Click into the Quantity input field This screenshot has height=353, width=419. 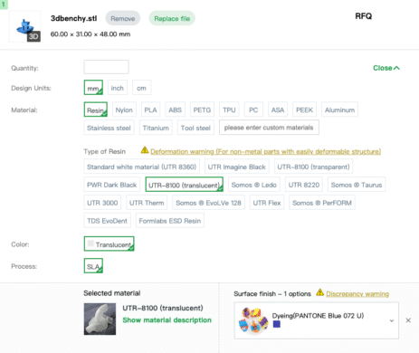tap(106, 67)
